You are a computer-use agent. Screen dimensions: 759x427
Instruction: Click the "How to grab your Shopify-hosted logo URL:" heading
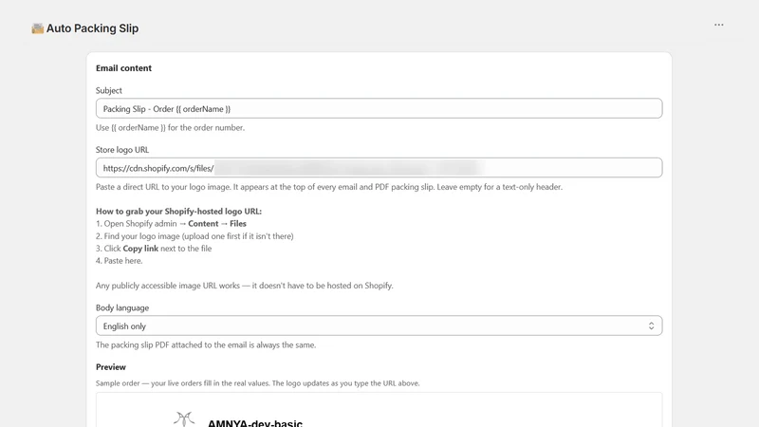pyautogui.click(x=178, y=211)
